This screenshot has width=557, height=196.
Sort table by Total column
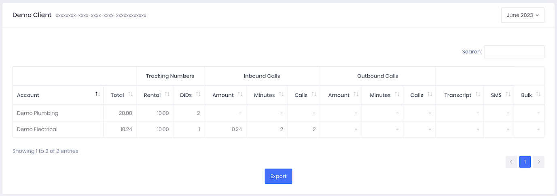pos(130,94)
